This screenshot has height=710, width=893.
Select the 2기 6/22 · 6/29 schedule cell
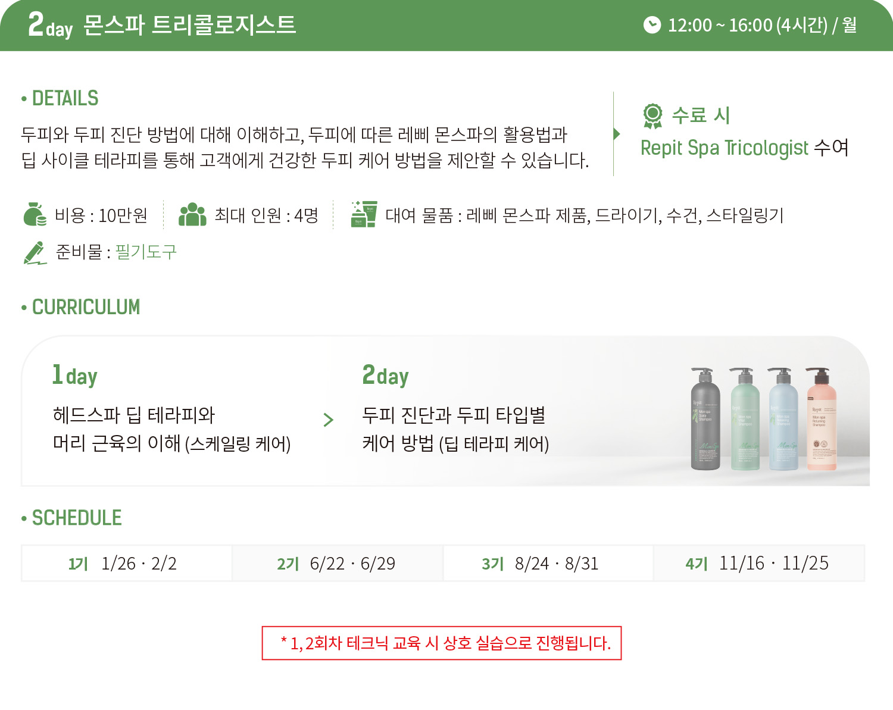pyautogui.click(x=338, y=563)
